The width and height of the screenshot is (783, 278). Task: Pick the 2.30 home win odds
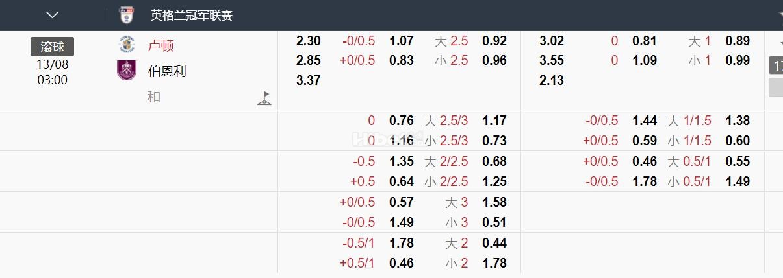[309, 41]
